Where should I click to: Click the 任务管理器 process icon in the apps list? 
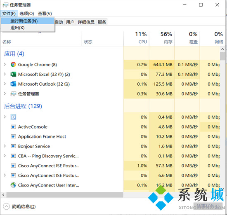point(13,94)
